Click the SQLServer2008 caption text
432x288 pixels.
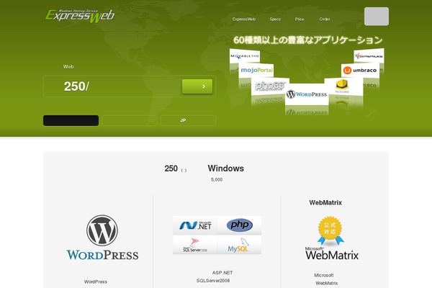click(x=213, y=281)
